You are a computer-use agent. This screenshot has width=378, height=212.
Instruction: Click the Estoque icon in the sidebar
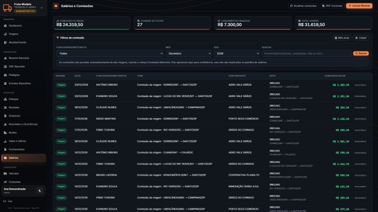click(x=5, y=99)
